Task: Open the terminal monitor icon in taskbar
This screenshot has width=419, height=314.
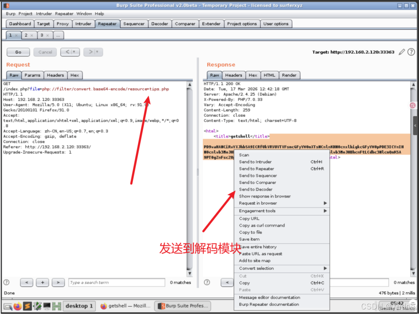Action: [47, 306]
